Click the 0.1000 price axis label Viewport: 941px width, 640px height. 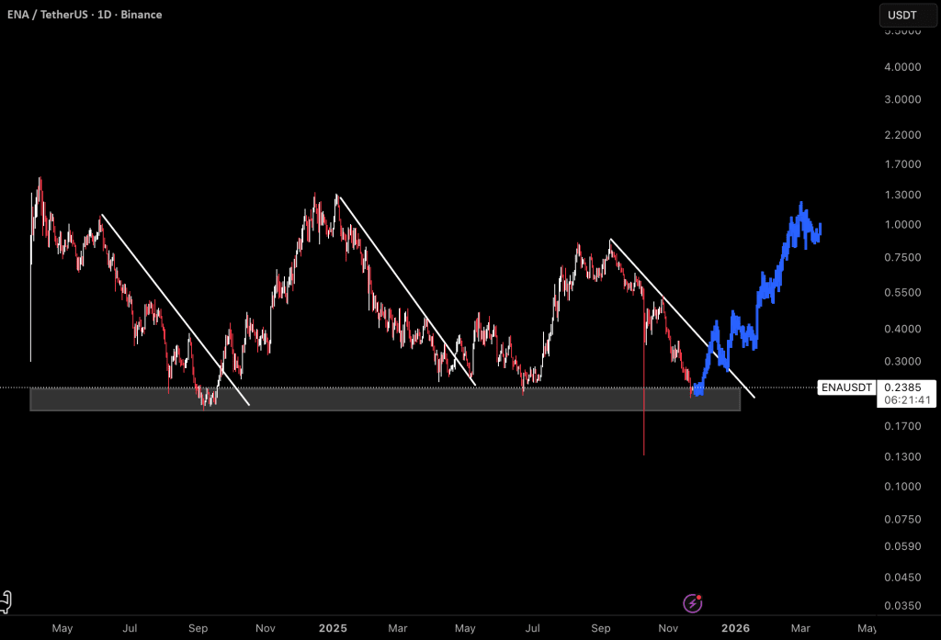tap(901, 487)
